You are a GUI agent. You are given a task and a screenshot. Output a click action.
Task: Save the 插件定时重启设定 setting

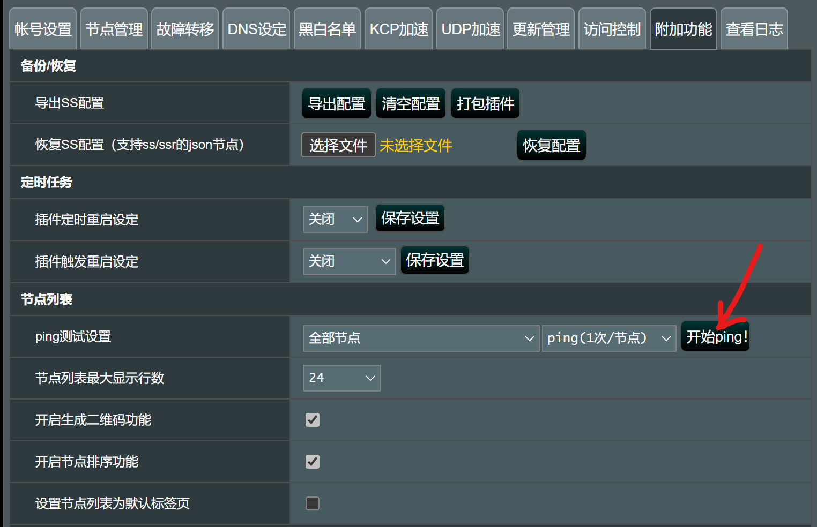click(410, 219)
